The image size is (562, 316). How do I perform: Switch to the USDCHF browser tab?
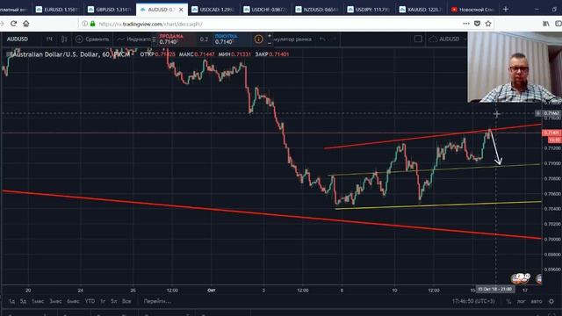[265, 10]
